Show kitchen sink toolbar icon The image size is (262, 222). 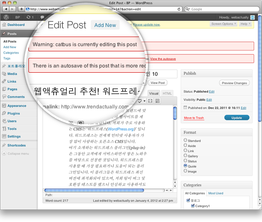coord(157,101)
